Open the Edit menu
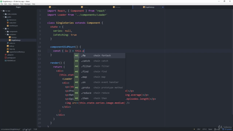 coord(6,4)
